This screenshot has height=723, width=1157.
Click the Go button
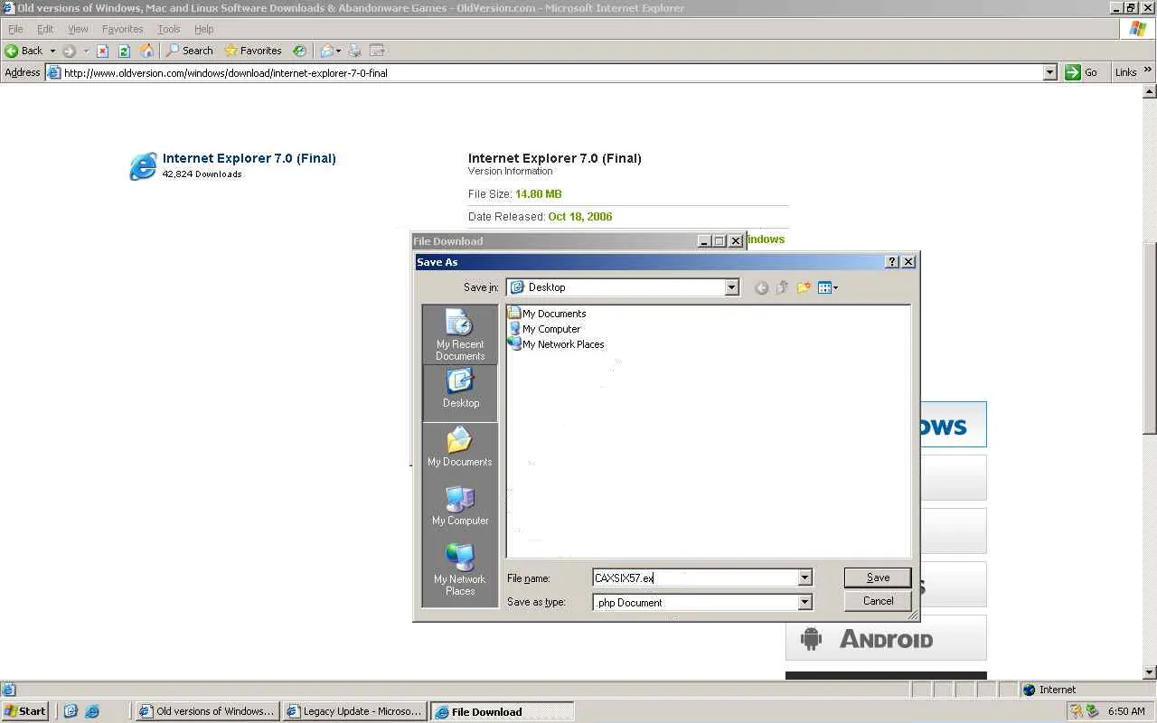[x=1082, y=72]
